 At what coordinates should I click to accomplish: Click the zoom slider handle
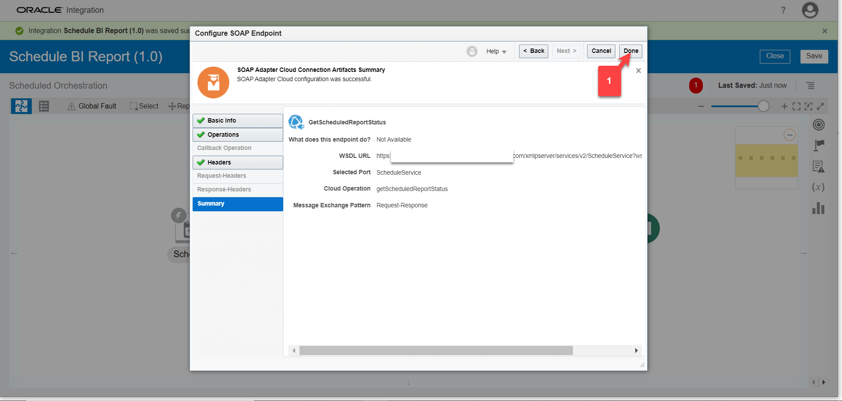pyautogui.click(x=763, y=106)
